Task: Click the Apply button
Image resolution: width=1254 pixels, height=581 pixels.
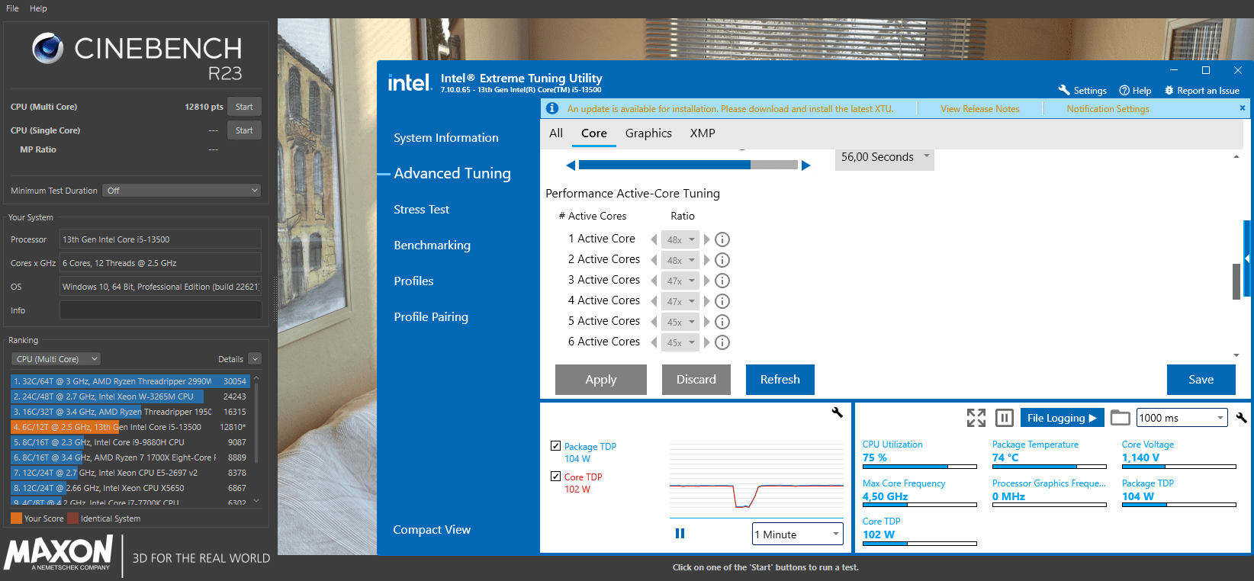Action: point(601,379)
